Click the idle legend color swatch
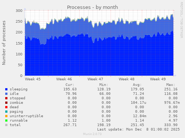This screenshot has height=138, width=185. coord(6,94)
